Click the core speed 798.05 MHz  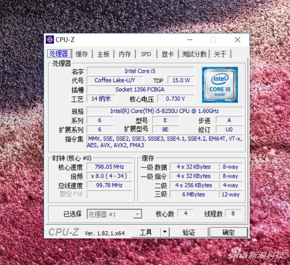[109, 167]
